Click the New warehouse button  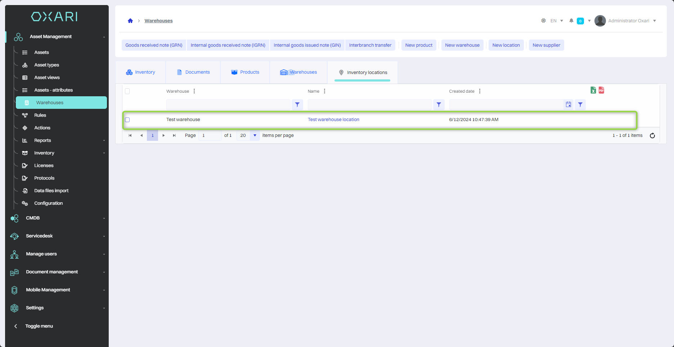[x=462, y=45]
